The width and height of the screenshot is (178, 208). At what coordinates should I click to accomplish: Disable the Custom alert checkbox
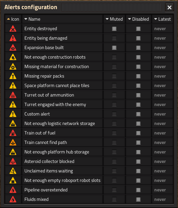[138, 114]
